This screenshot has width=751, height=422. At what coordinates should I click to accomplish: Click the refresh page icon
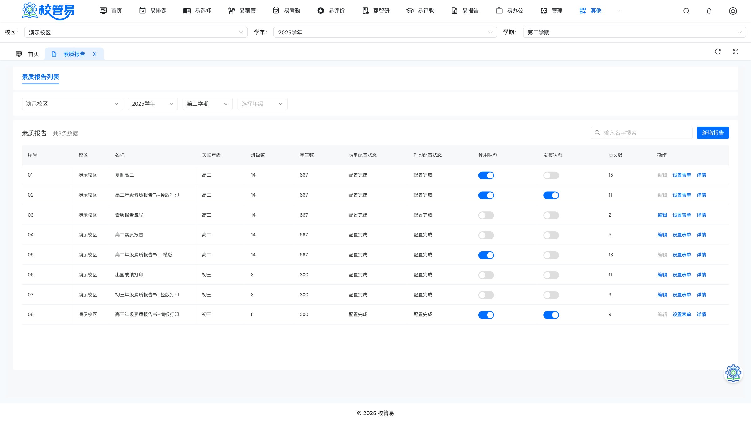[x=718, y=52]
